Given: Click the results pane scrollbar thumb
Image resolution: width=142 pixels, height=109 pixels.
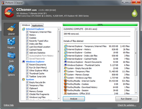Looking at the screenshot, I should 136,53.
